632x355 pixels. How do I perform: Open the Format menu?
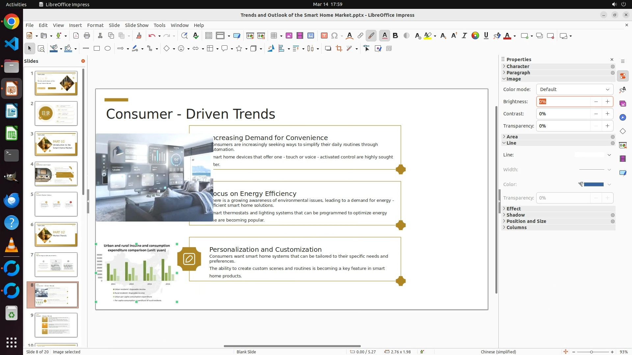tap(95, 25)
